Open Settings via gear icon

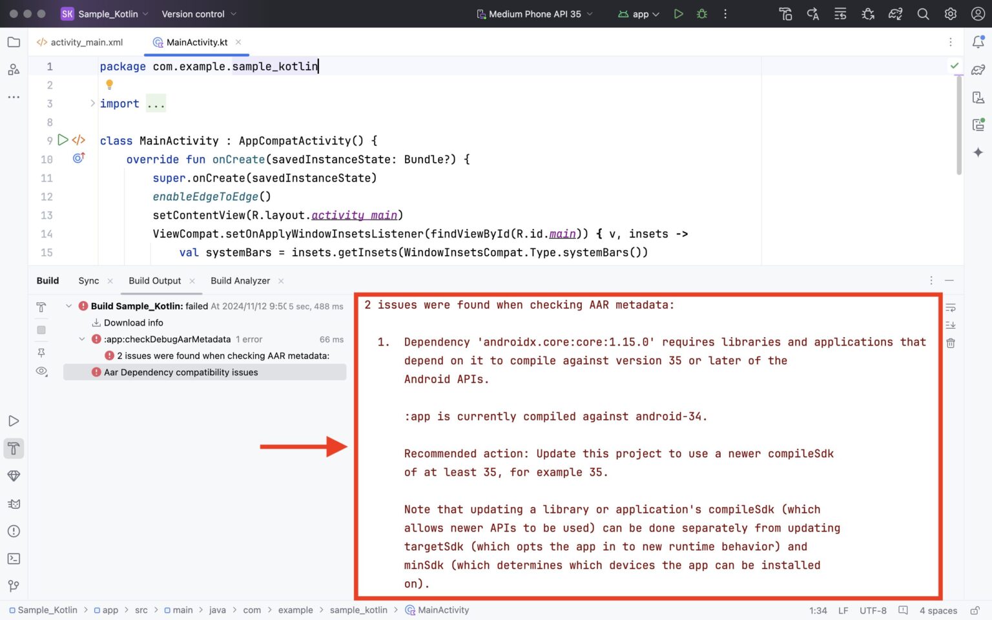pyautogui.click(x=951, y=14)
